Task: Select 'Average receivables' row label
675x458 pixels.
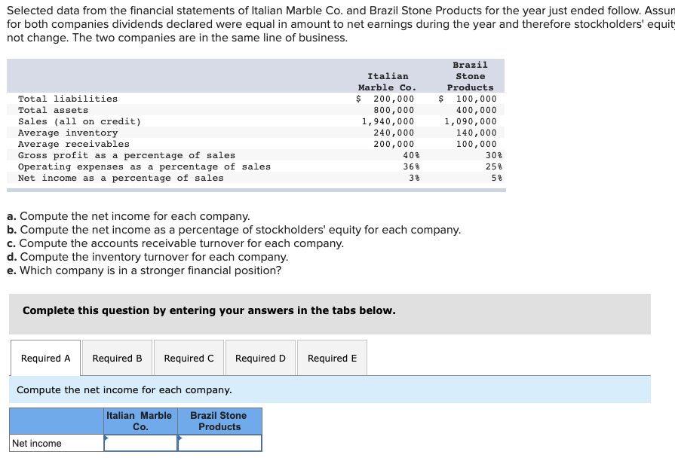Action: pyautogui.click(x=74, y=144)
